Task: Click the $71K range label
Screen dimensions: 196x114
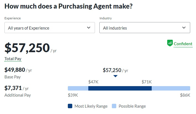Action: click(x=147, y=82)
